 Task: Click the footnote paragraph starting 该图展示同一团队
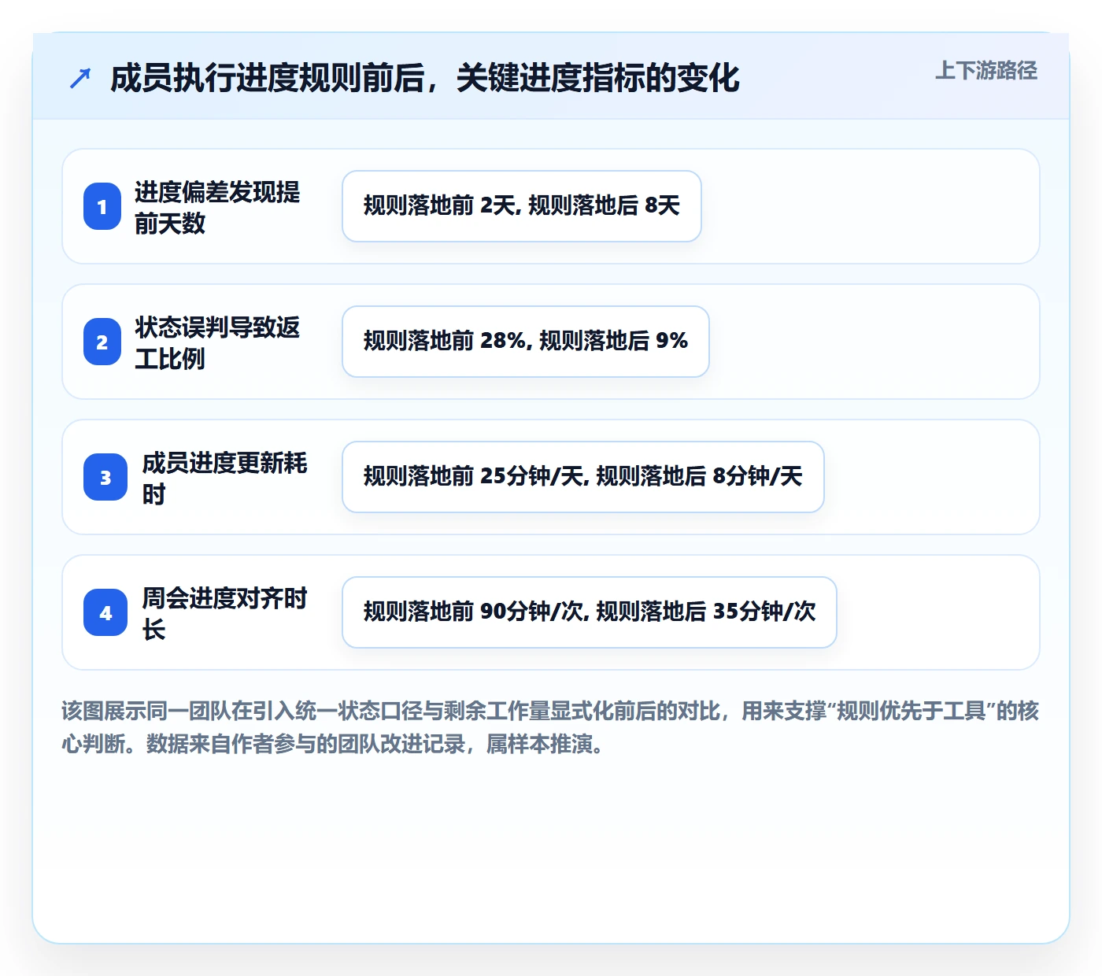pyautogui.click(x=550, y=727)
